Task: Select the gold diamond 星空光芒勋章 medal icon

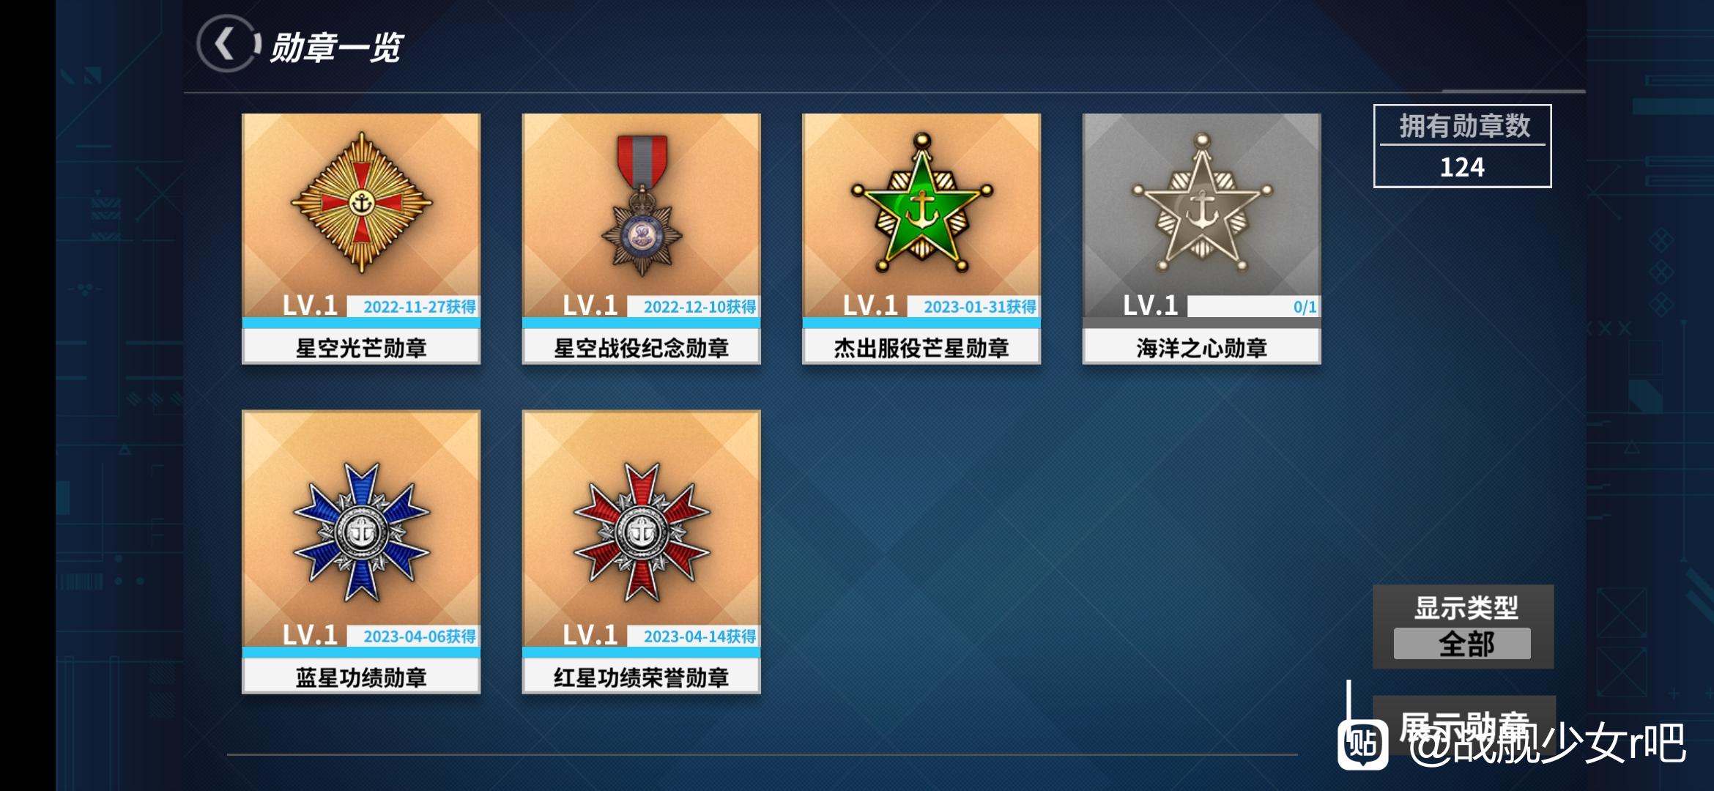Action: tap(362, 202)
